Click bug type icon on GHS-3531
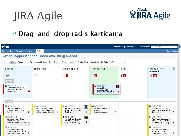Screen dimensions: 181x136 [6, 106]
